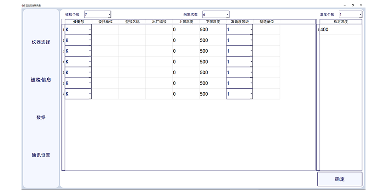This screenshot has height=193, width=387.
Task: Expand row 7 准确度等级 dropdown
Action: 251,94
